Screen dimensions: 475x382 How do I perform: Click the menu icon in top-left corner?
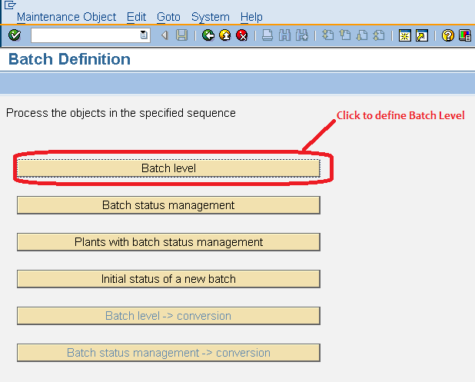point(10,5)
